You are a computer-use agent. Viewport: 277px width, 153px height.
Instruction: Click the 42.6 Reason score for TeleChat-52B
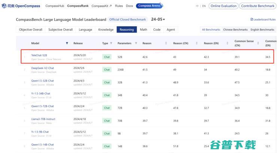[145, 57]
